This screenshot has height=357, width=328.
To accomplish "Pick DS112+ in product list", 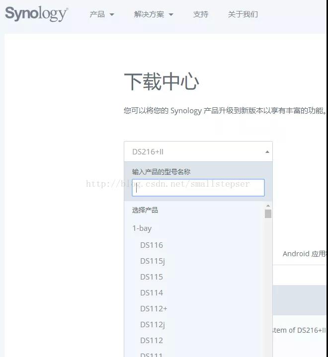I will pyautogui.click(x=154, y=309).
